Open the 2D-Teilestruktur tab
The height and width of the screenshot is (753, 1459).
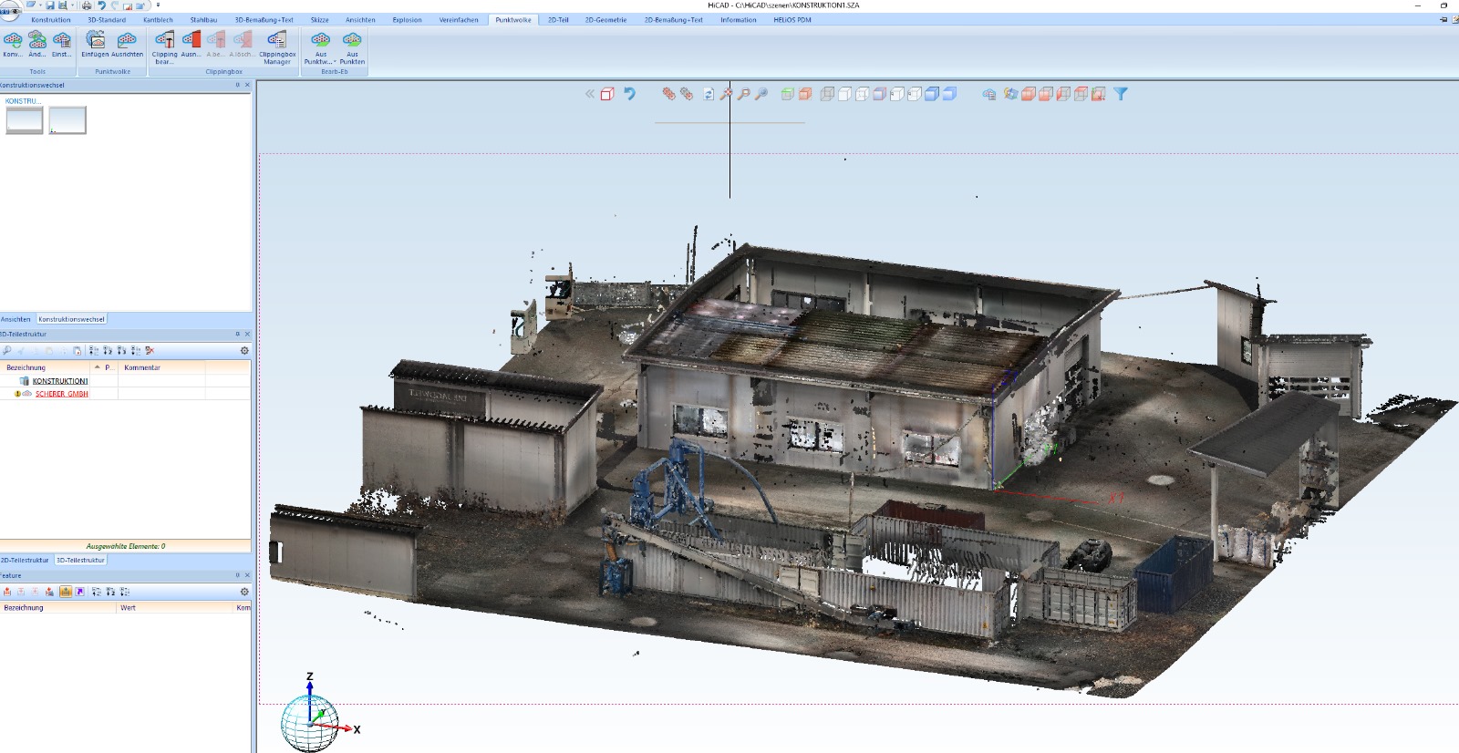[x=26, y=560]
